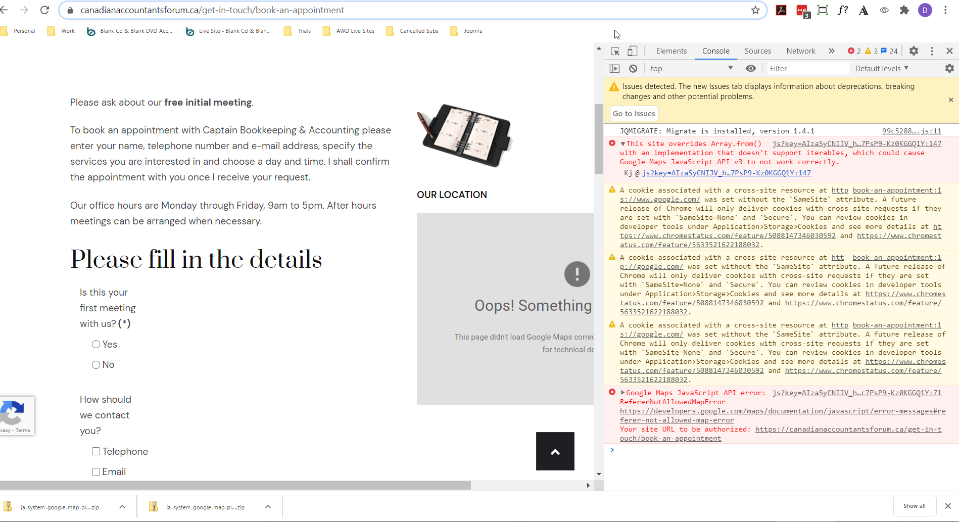Show the console sidebar panel

pos(614,69)
